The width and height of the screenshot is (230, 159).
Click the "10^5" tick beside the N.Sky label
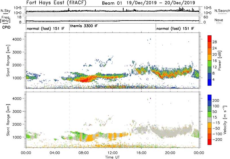click(x=18, y=8)
